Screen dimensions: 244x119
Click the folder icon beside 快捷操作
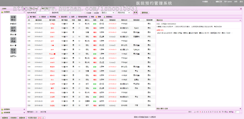[2, 12]
